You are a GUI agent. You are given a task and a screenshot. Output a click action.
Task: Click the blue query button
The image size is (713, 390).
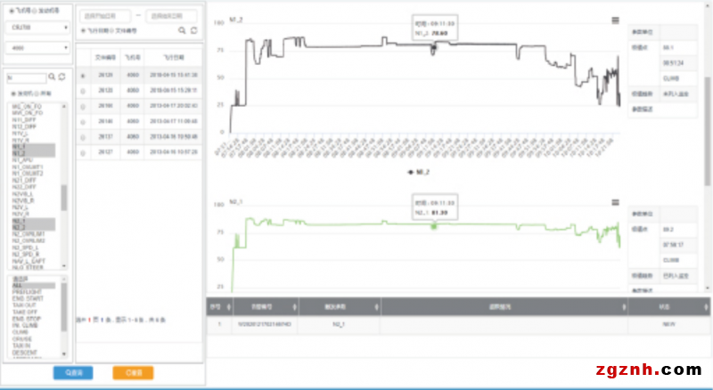tap(73, 372)
